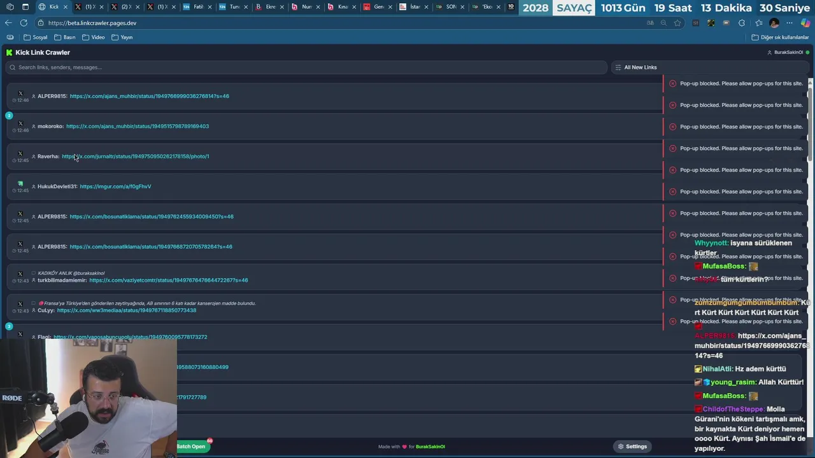Open the fast-forward extension icon
The image size is (815, 458).
[726, 23]
